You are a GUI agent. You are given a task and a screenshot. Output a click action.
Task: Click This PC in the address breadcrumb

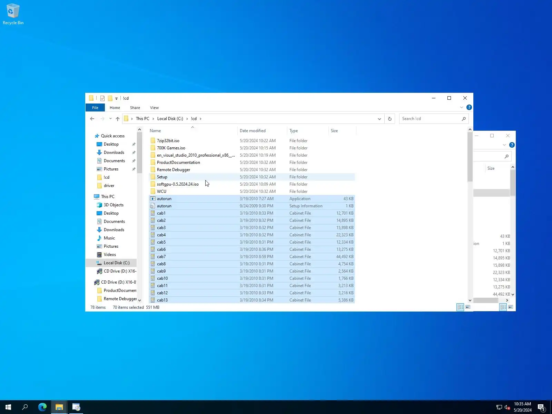click(x=142, y=119)
